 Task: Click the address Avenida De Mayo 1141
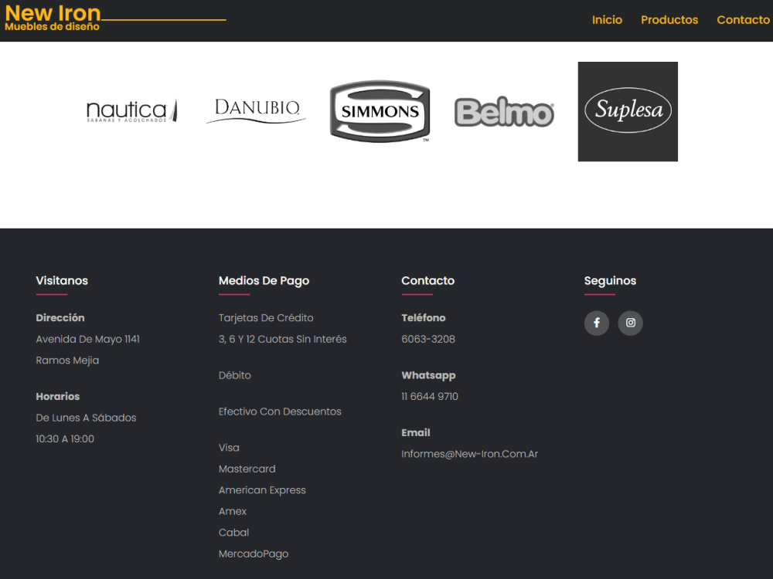(87, 339)
